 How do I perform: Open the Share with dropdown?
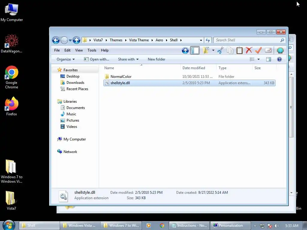click(128, 59)
